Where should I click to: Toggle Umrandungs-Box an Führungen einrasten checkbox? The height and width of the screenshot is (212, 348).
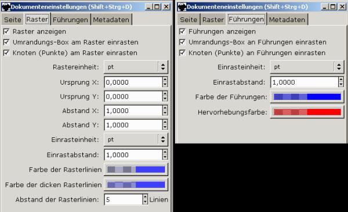pos(182,42)
